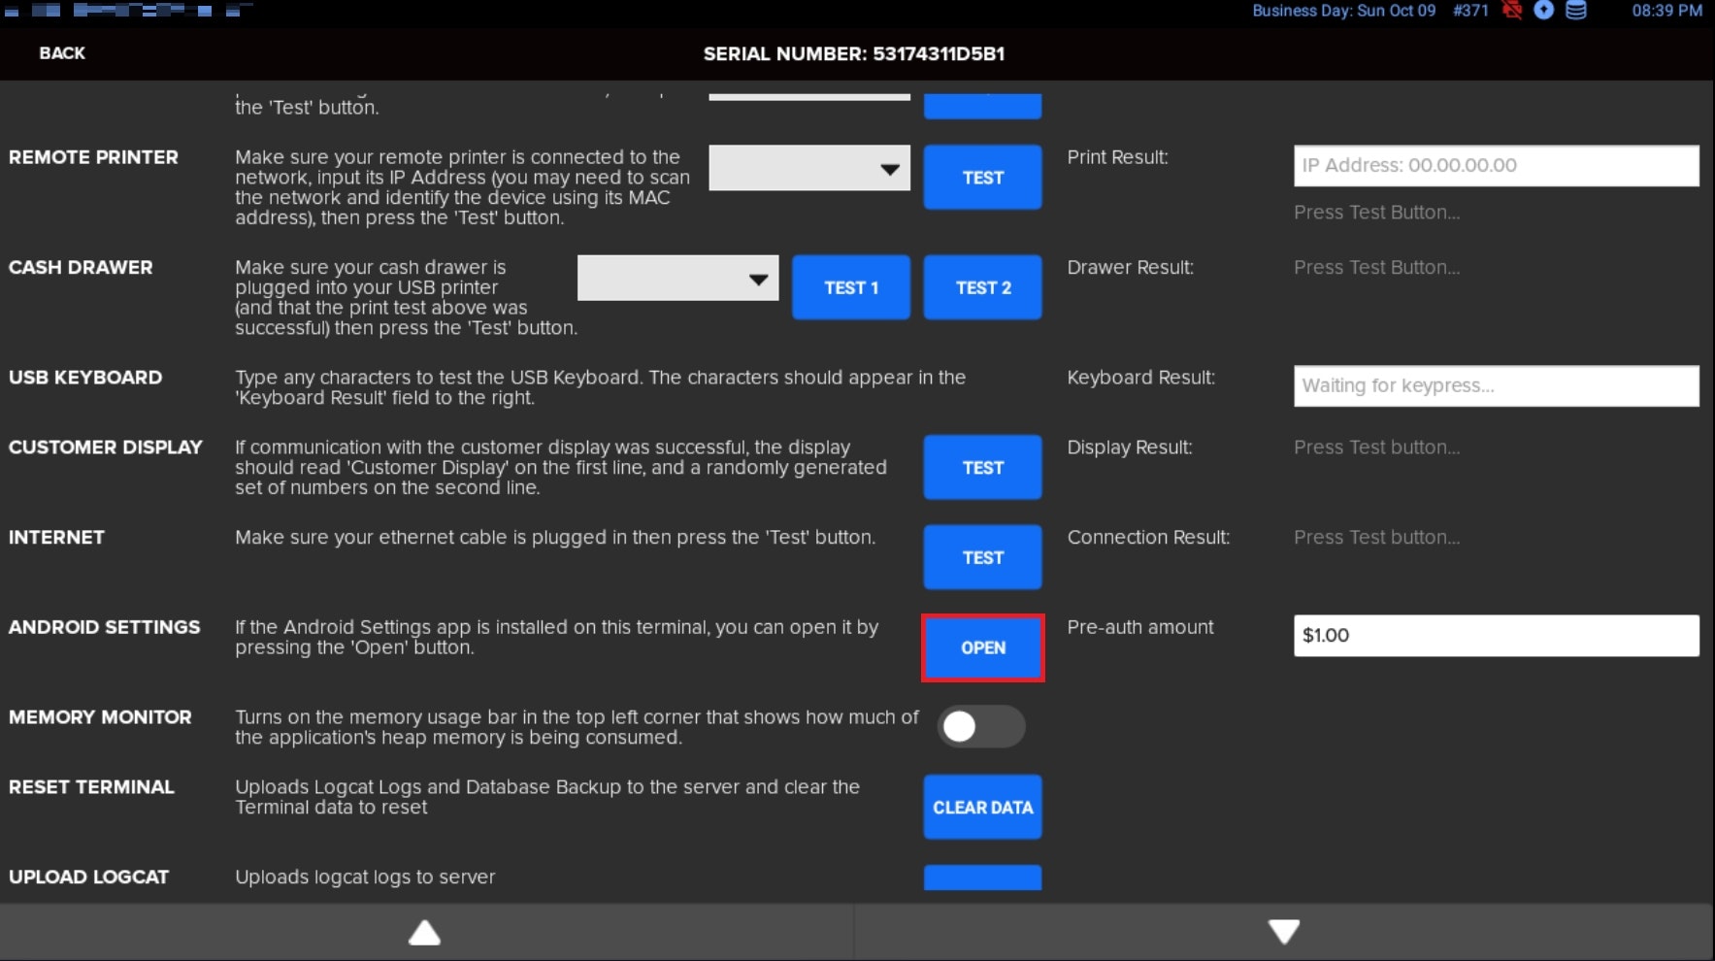The height and width of the screenshot is (961, 1715).
Task: Select the INTERNET label
Action: [56, 538]
